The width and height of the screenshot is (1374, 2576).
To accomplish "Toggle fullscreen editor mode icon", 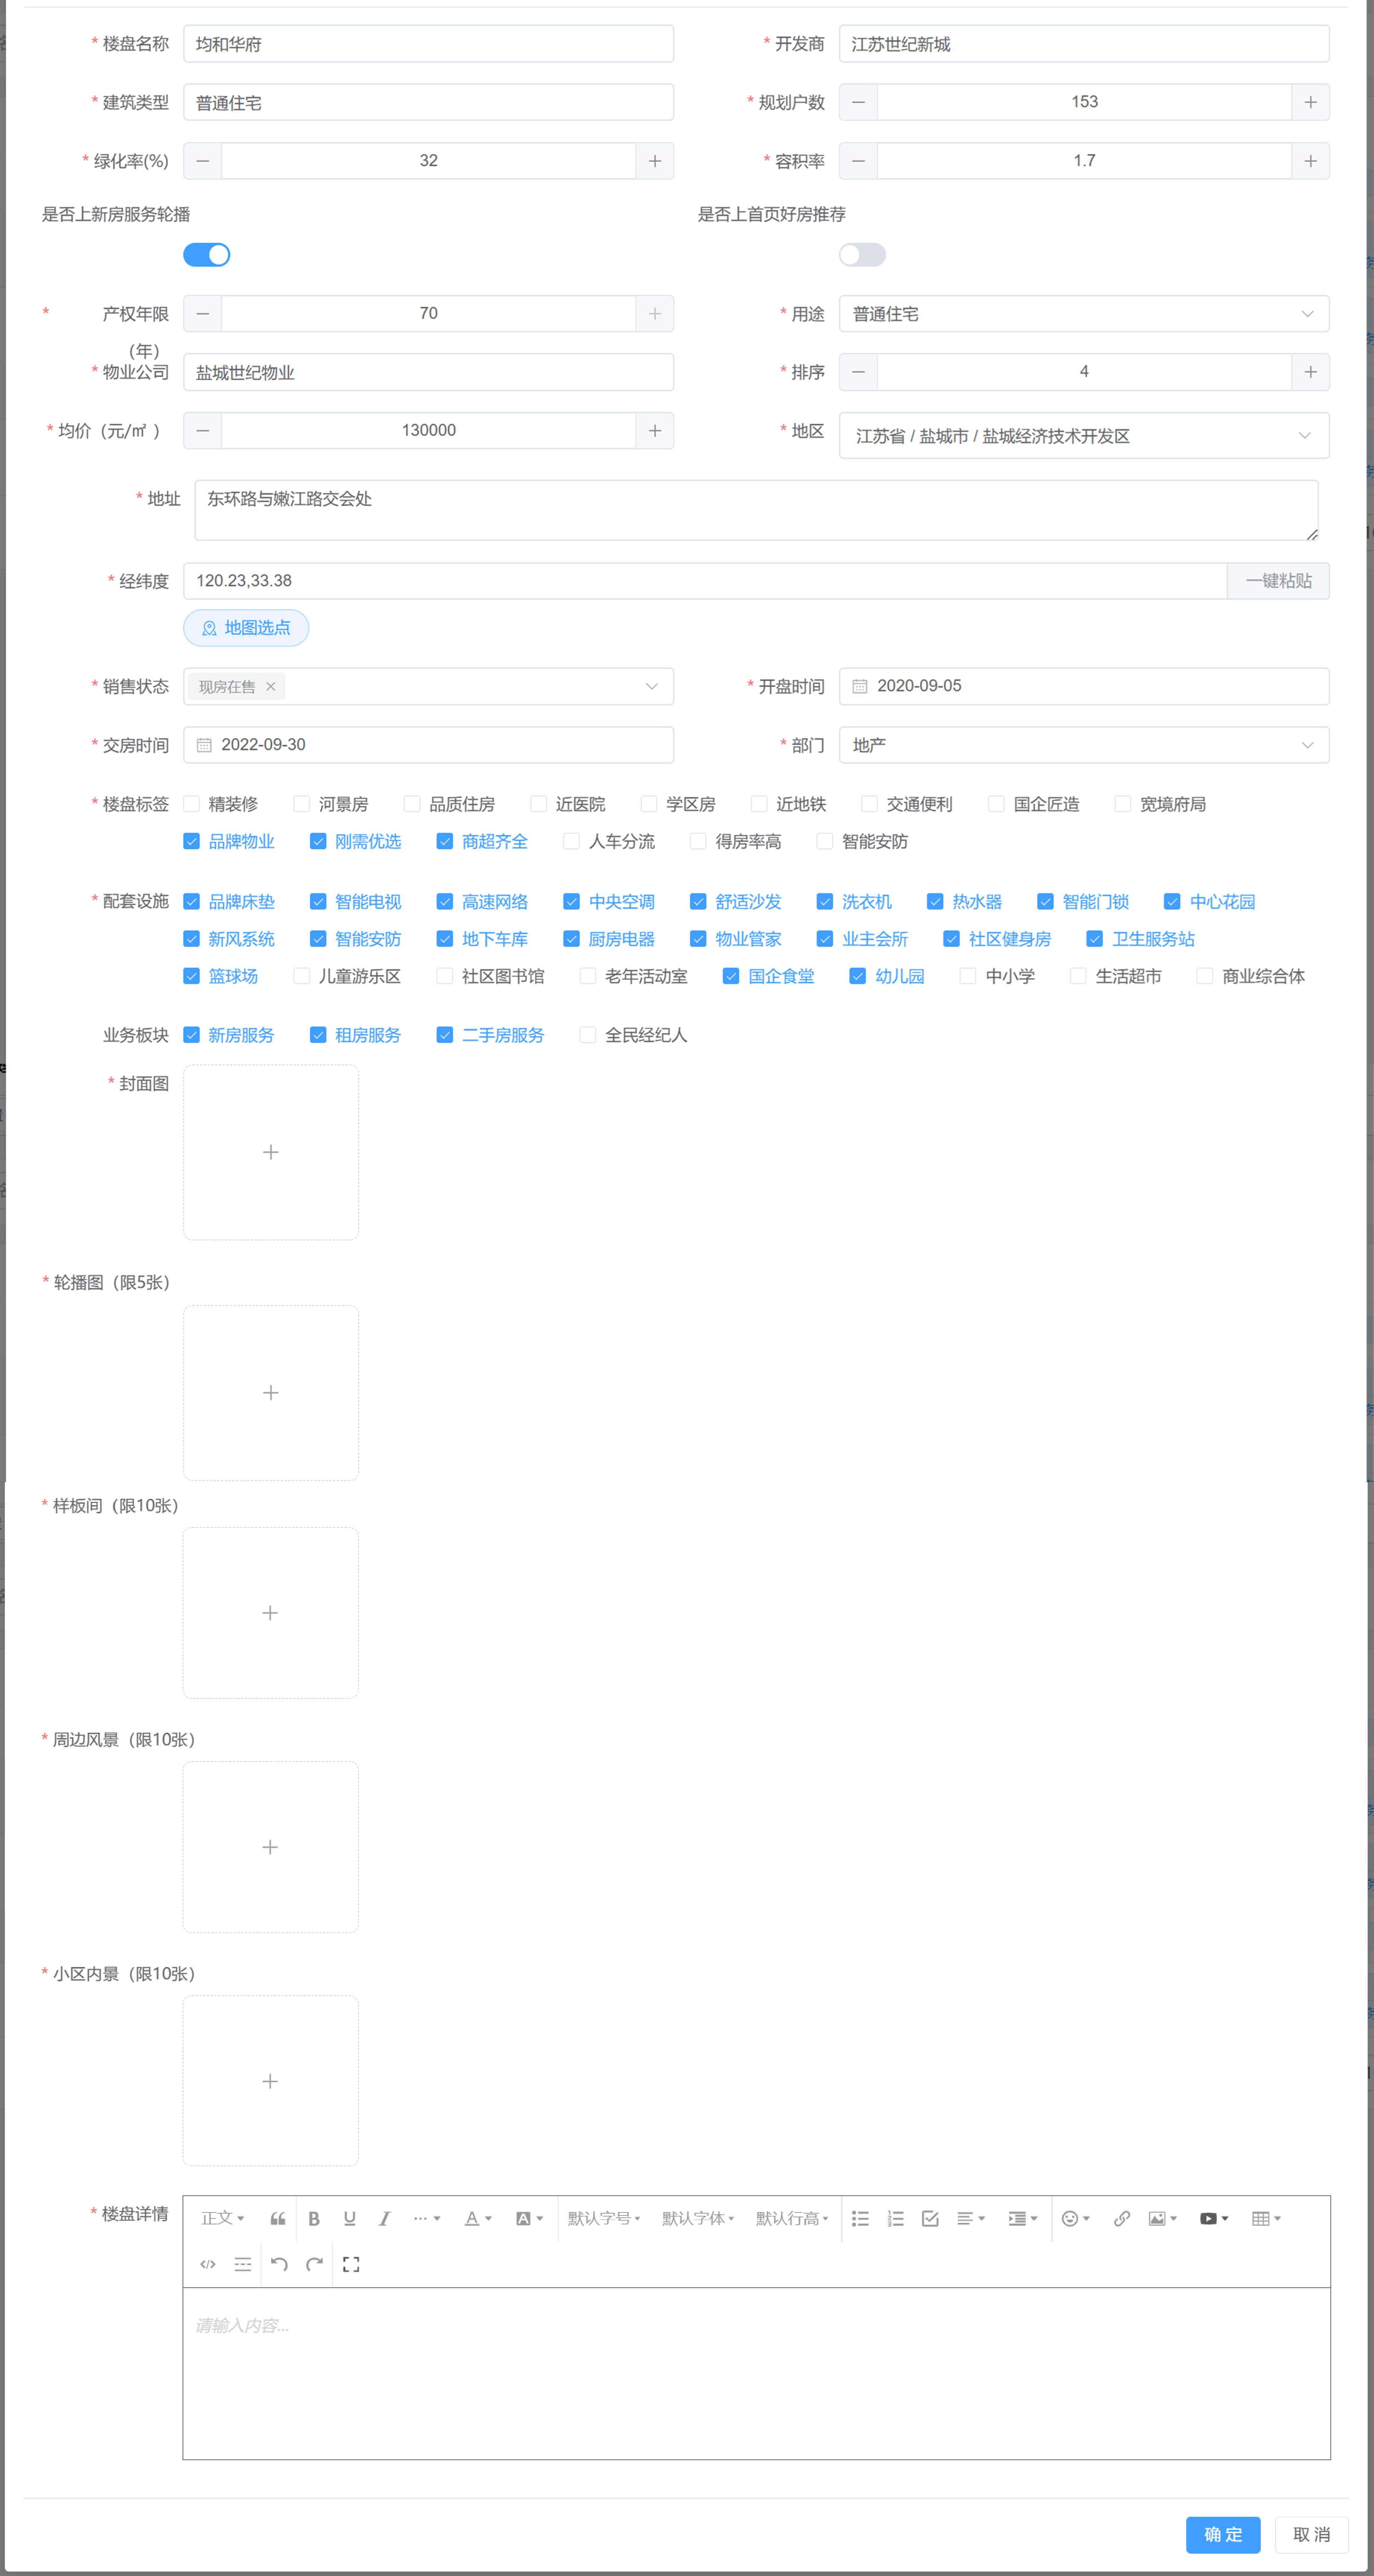I will (351, 2264).
